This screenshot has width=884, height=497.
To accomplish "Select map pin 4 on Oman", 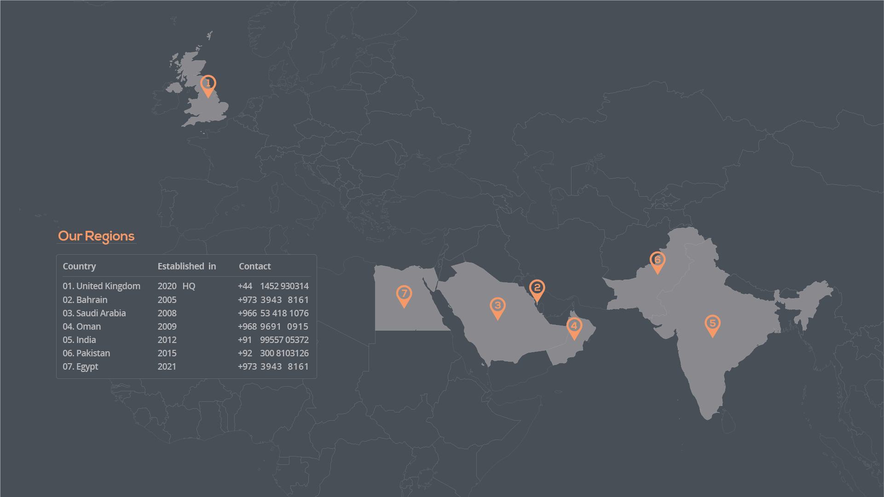I will click(x=574, y=327).
